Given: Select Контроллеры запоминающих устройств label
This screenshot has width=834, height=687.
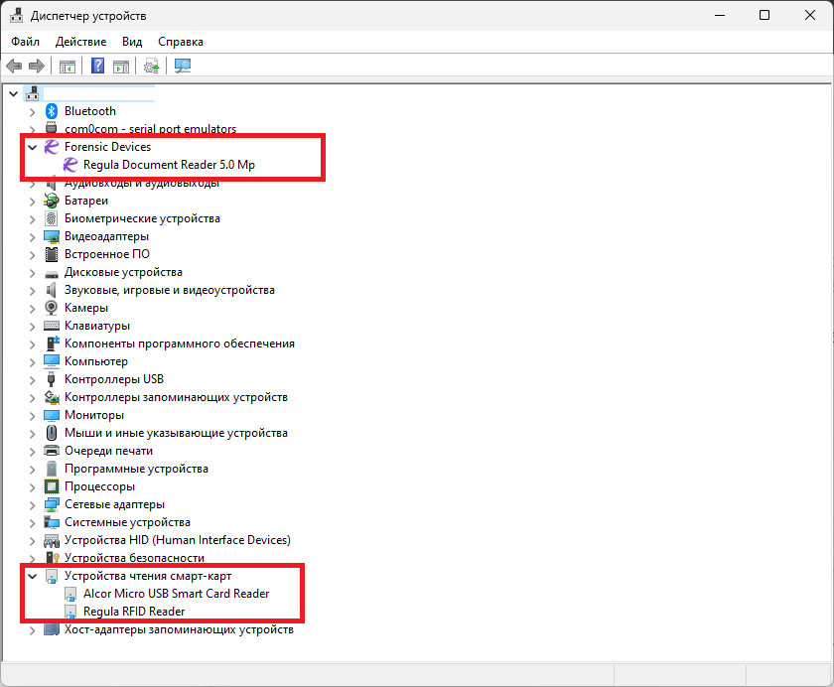Looking at the screenshot, I should 176,397.
